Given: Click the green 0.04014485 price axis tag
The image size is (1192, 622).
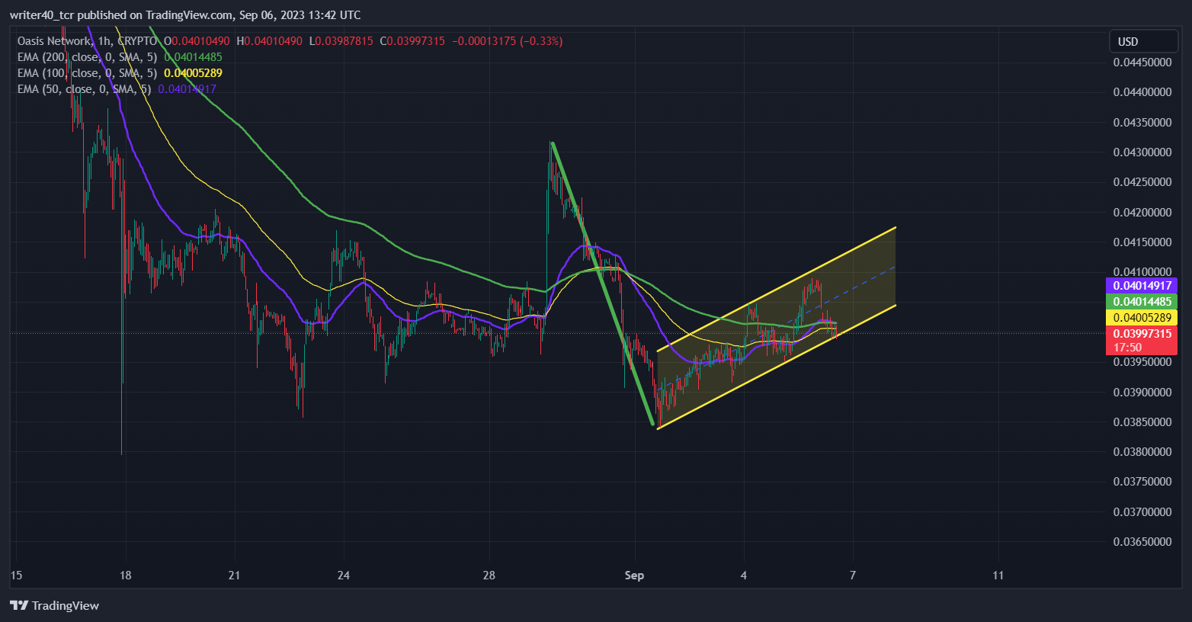Looking at the screenshot, I should click(1142, 302).
